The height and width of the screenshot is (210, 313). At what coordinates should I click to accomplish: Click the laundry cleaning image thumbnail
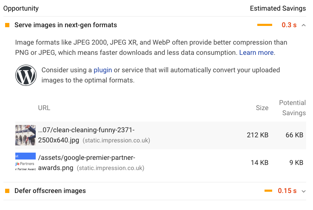click(x=26, y=135)
